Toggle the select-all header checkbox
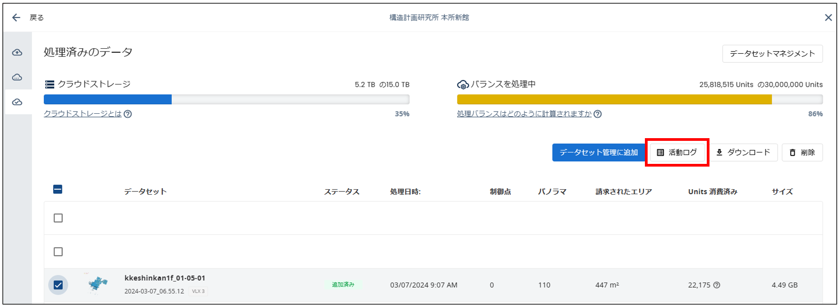Image resolution: width=840 pixels, height=307 pixels. pyautogui.click(x=58, y=189)
